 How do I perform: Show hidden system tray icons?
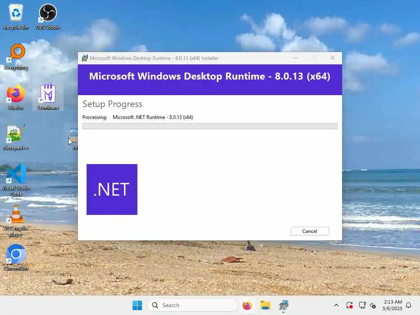(x=336, y=305)
